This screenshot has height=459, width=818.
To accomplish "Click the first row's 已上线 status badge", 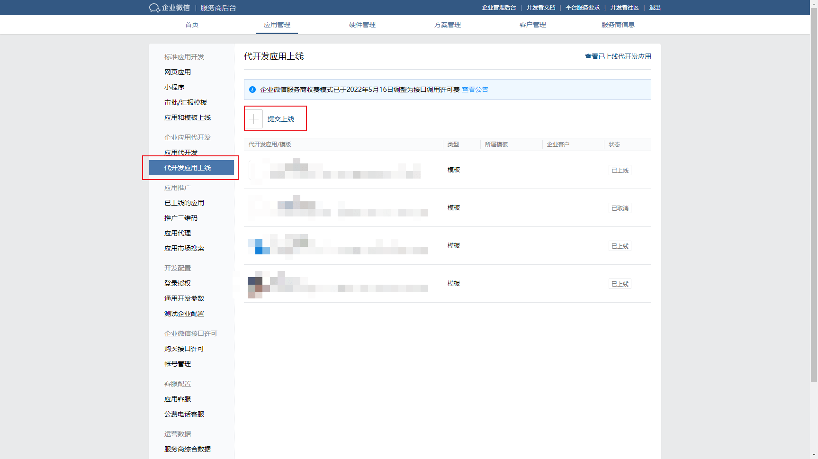I will [x=620, y=170].
